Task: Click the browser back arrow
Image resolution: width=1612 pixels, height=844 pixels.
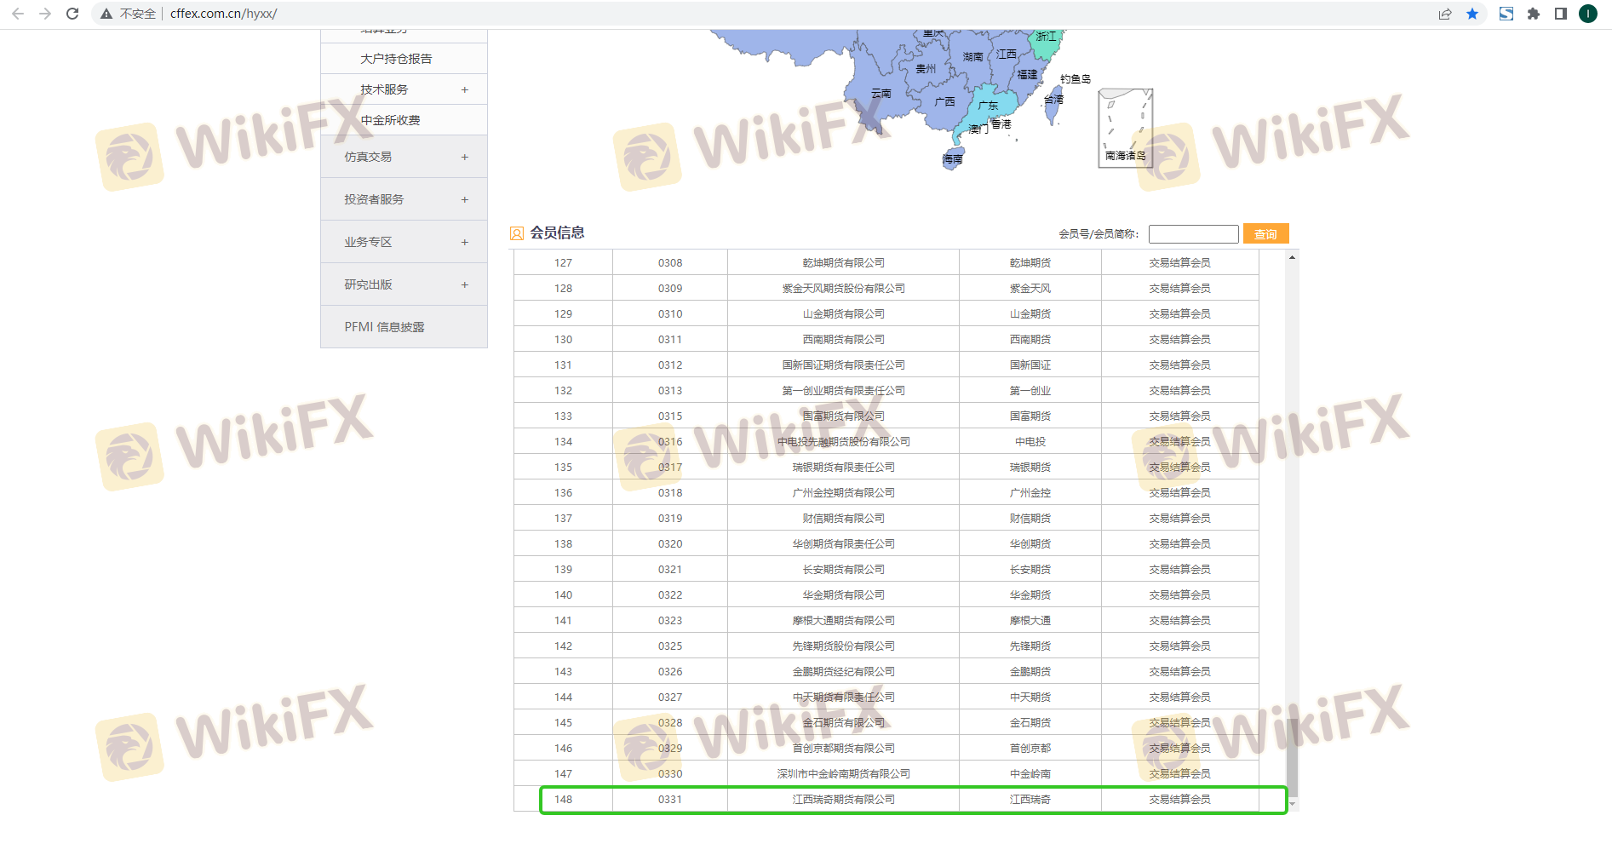Action: pyautogui.click(x=18, y=14)
